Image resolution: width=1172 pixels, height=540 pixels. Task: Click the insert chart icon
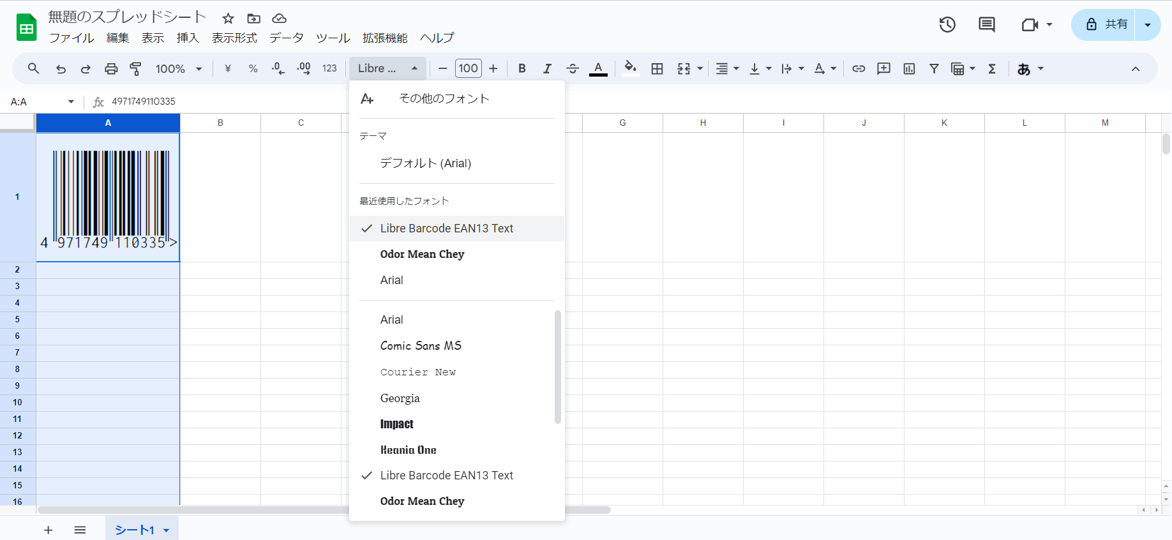point(909,68)
